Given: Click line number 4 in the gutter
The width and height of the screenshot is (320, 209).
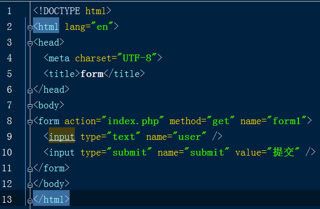Looking at the screenshot, I should (x=9, y=58).
